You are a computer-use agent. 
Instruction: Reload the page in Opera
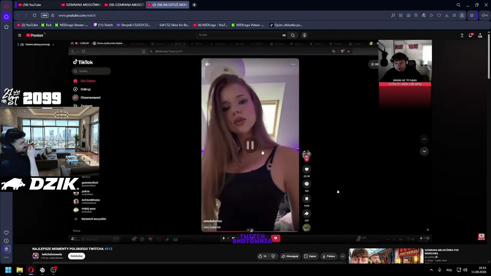click(x=35, y=15)
